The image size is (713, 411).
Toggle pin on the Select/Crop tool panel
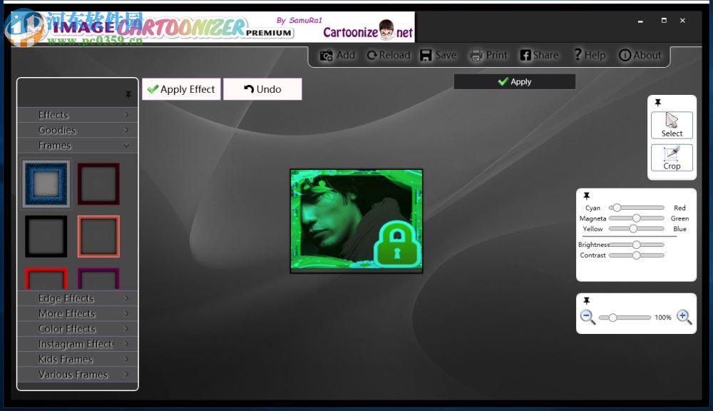click(657, 103)
